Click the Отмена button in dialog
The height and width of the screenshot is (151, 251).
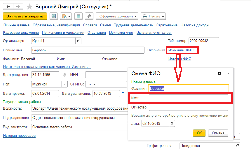point(218,133)
